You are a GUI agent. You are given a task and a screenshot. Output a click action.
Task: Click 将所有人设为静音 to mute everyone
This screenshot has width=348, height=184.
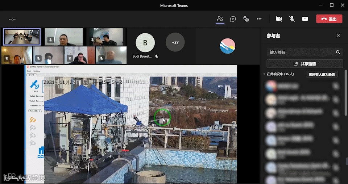[x=322, y=74]
